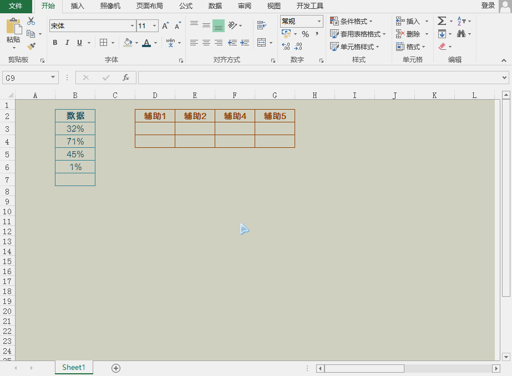Add a new sheet with plus button
The width and height of the screenshot is (512, 376).
[116, 368]
